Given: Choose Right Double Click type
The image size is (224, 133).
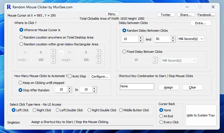Looking at the screenshot, I should point(102,110).
